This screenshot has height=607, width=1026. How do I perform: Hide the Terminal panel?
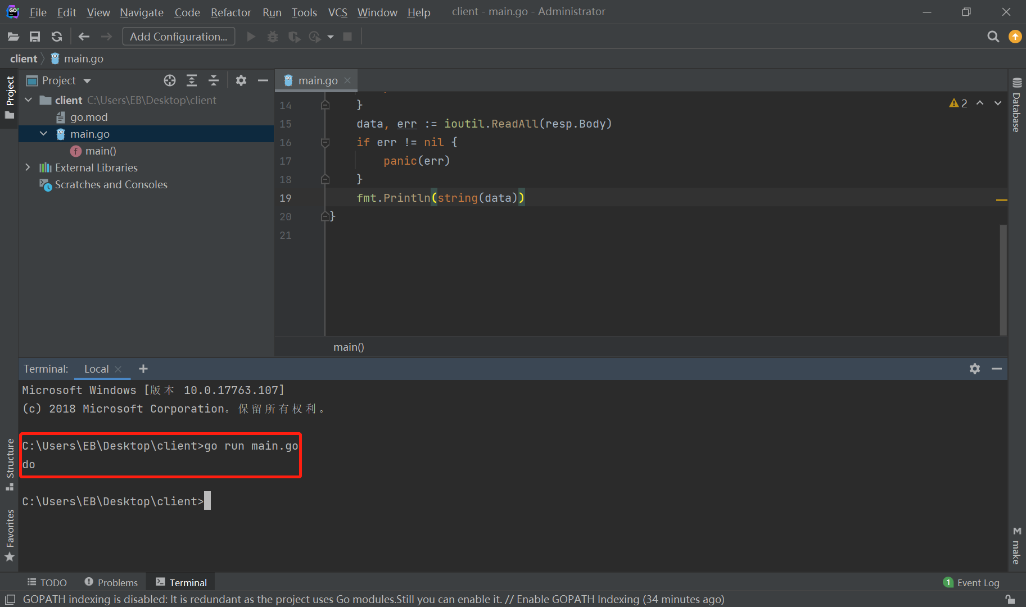coord(997,369)
